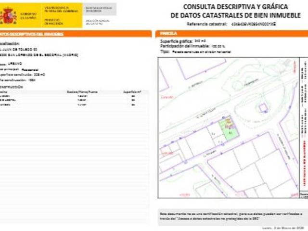Click the 'JUAN DE TOLEDO' street address line

coord(18,49)
